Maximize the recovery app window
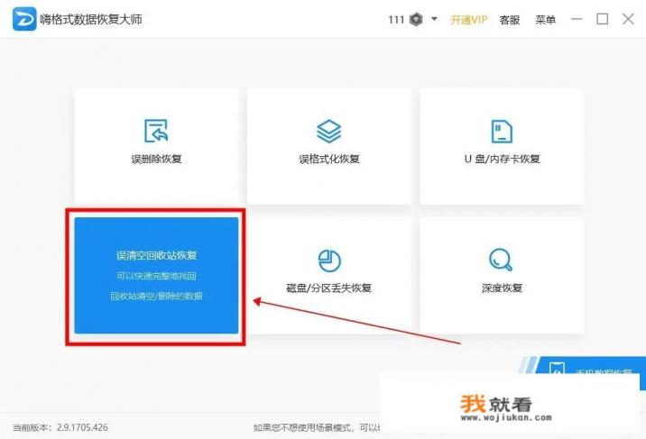This screenshot has width=646, height=439. pos(603,19)
